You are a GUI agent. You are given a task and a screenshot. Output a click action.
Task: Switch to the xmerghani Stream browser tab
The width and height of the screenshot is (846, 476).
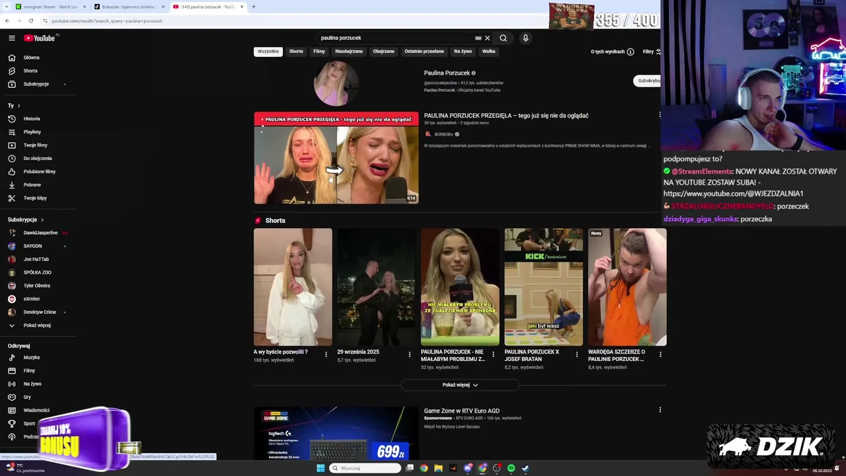[50, 7]
